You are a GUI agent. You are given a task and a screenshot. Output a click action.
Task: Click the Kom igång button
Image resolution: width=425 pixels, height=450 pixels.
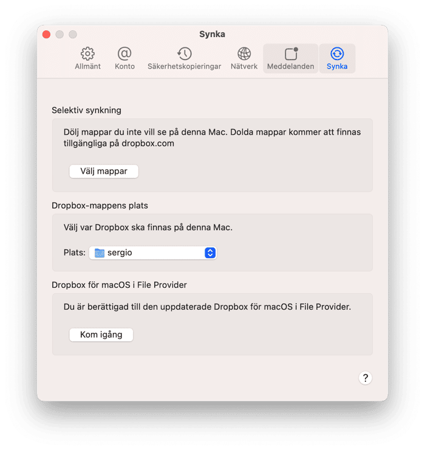click(x=101, y=335)
